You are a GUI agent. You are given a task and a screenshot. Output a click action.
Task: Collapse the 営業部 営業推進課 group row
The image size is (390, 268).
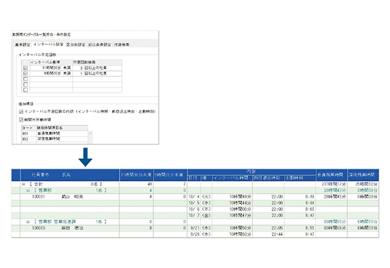coord(28,221)
